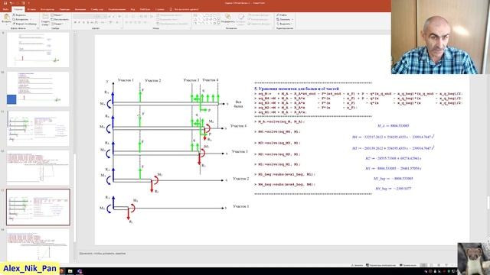Undo the last action

click(x=11, y=3)
